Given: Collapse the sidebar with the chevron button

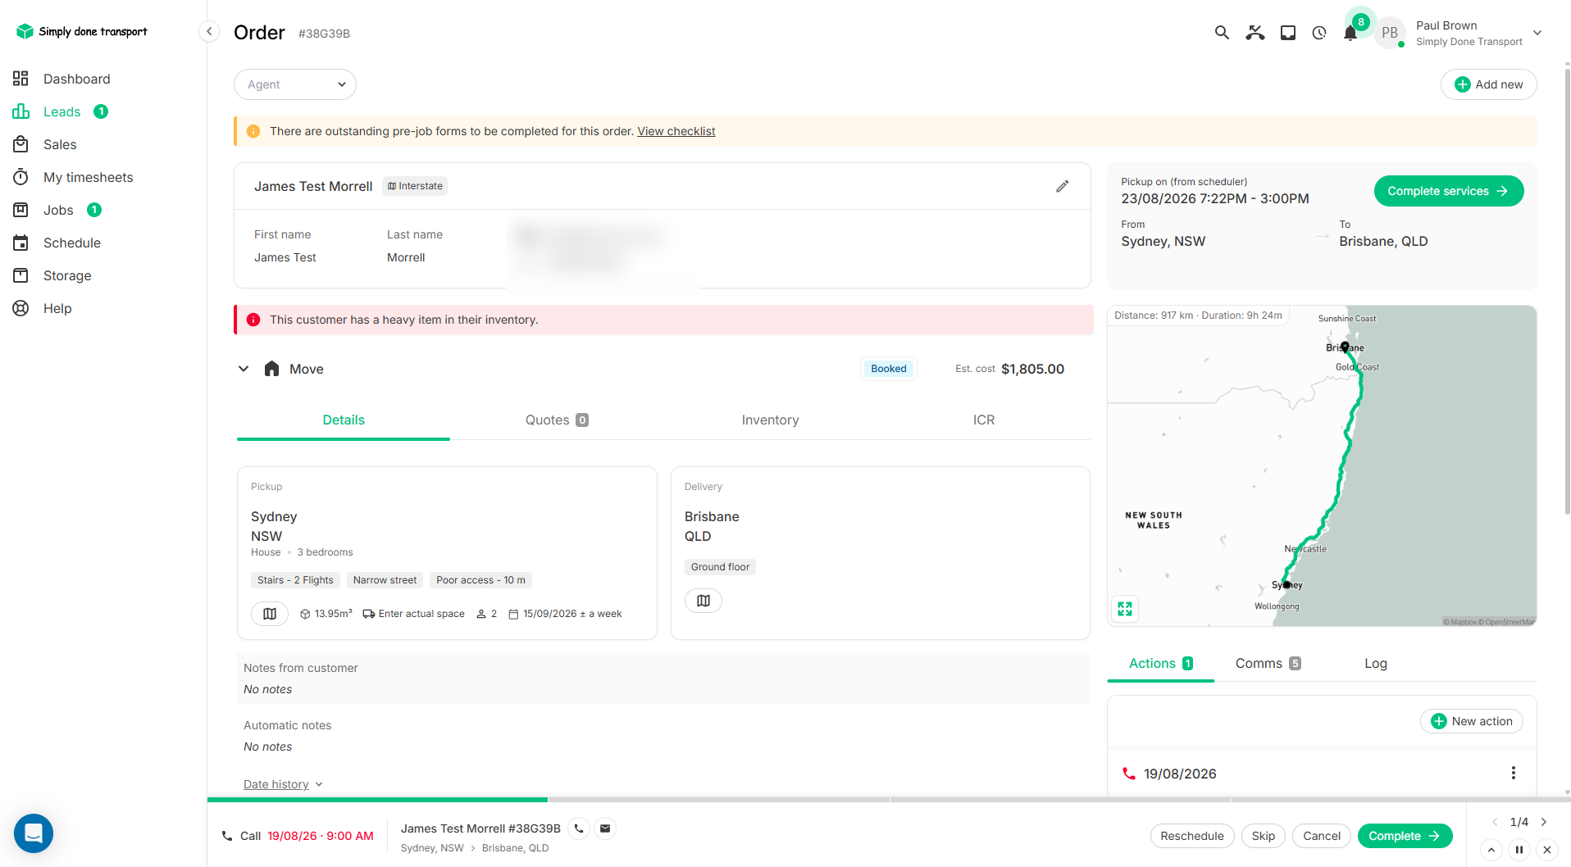Looking at the screenshot, I should (x=209, y=31).
